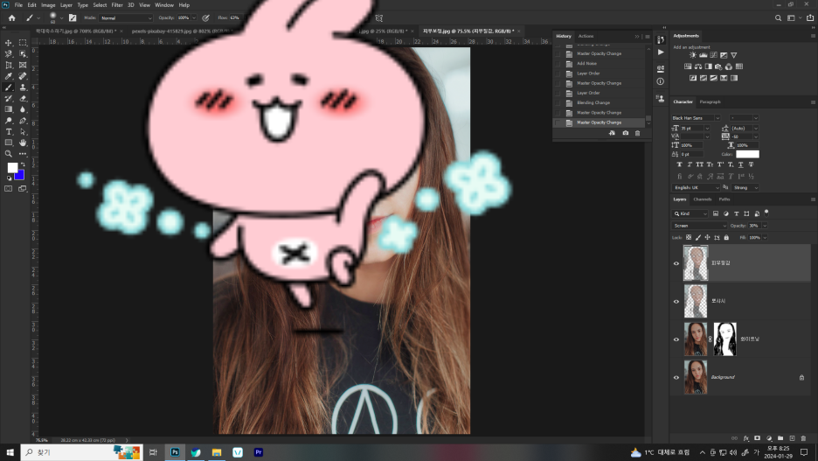The height and width of the screenshot is (461, 818).
Task: Open the Kind layer filter dropdown
Action: (x=690, y=213)
